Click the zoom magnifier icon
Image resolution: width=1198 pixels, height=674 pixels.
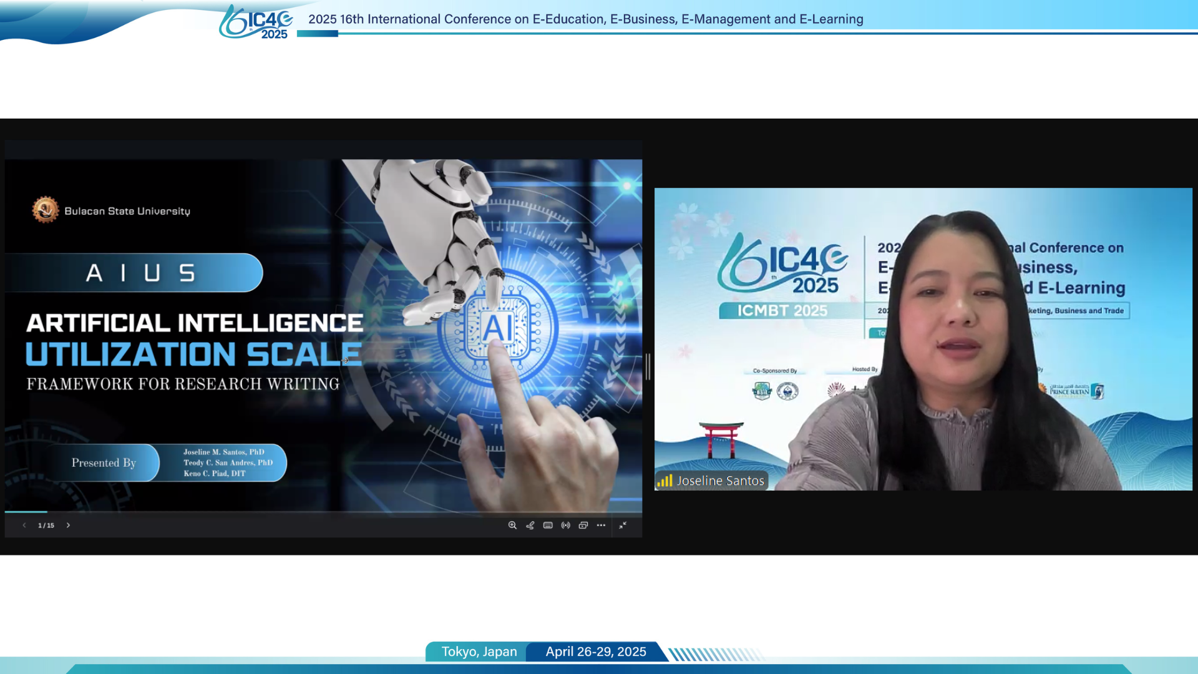coord(512,525)
